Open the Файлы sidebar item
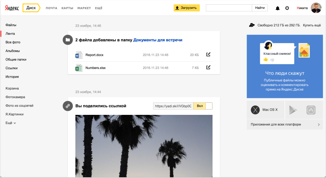 pyautogui.click(x=11, y=25)
